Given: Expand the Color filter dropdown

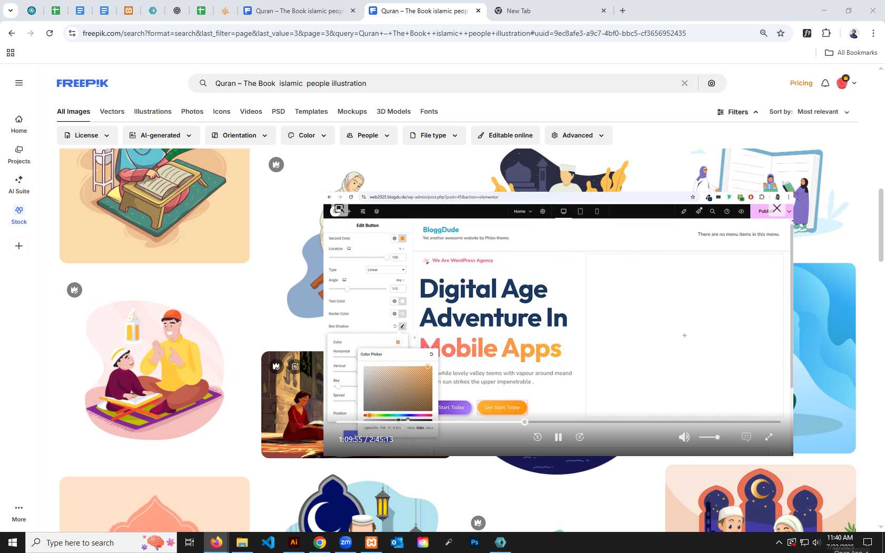Looking at the screenshot, I should (307, 135).
